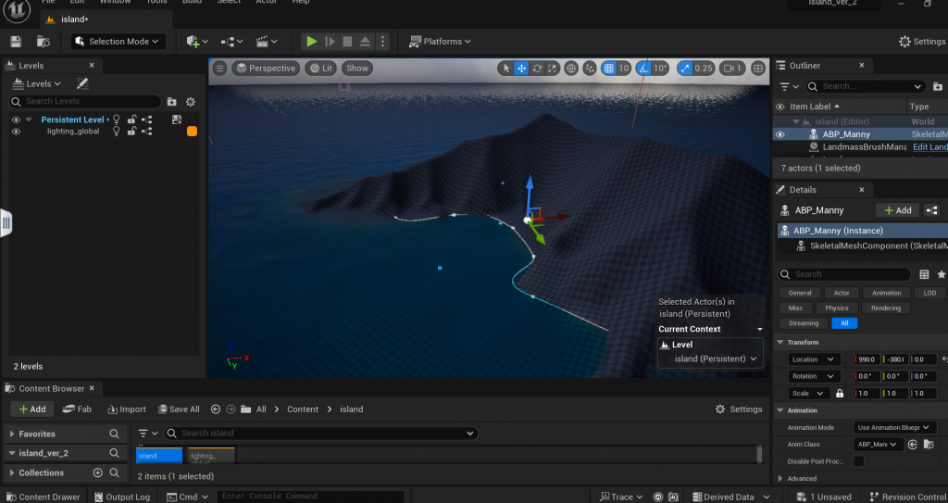Choose the Select objects cursor tool
This screenshot has height=503, width=948.
(x=506, y=69)
